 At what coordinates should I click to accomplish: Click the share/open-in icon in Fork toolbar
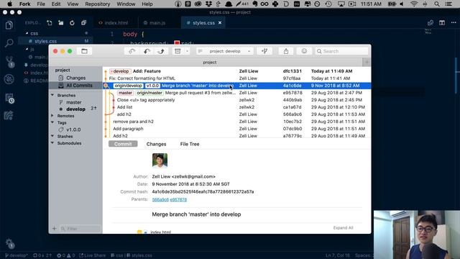tap(286, 51)
